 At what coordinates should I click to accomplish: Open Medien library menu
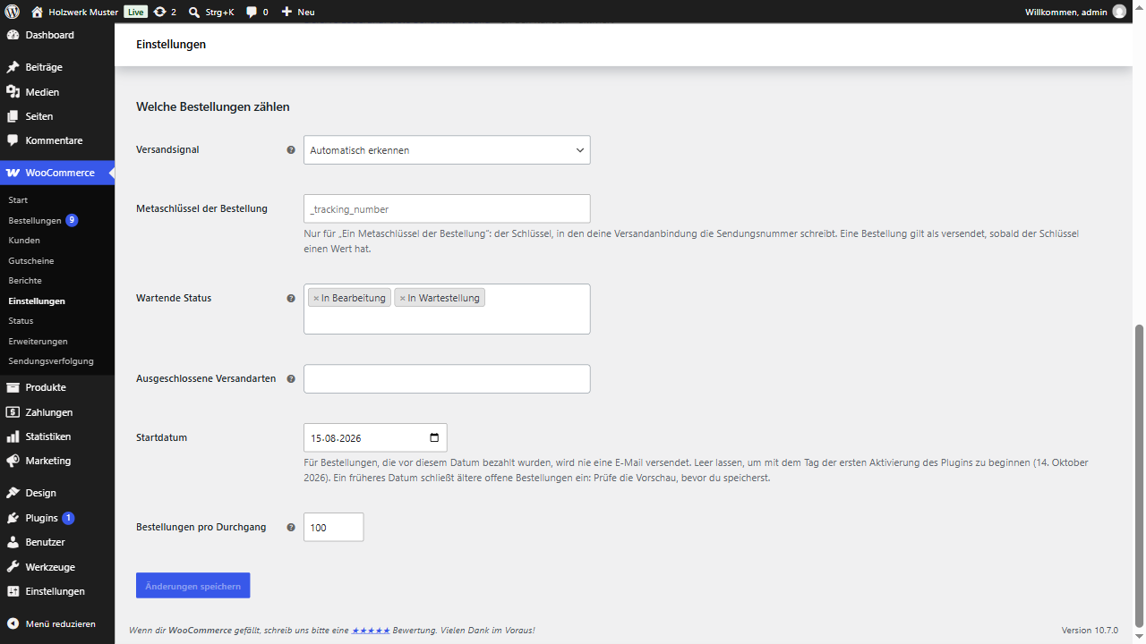click(57, 92)
